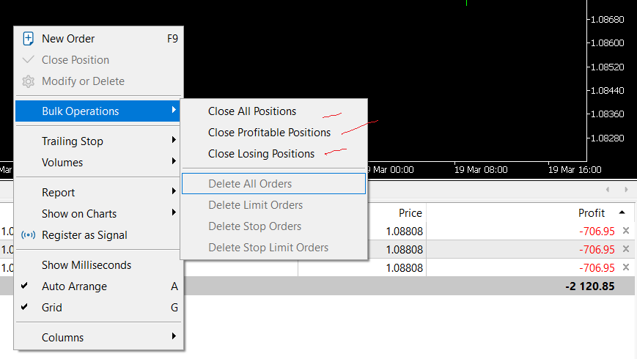
Task: Click the X icon on second position row
Action: tap(625, 249)
